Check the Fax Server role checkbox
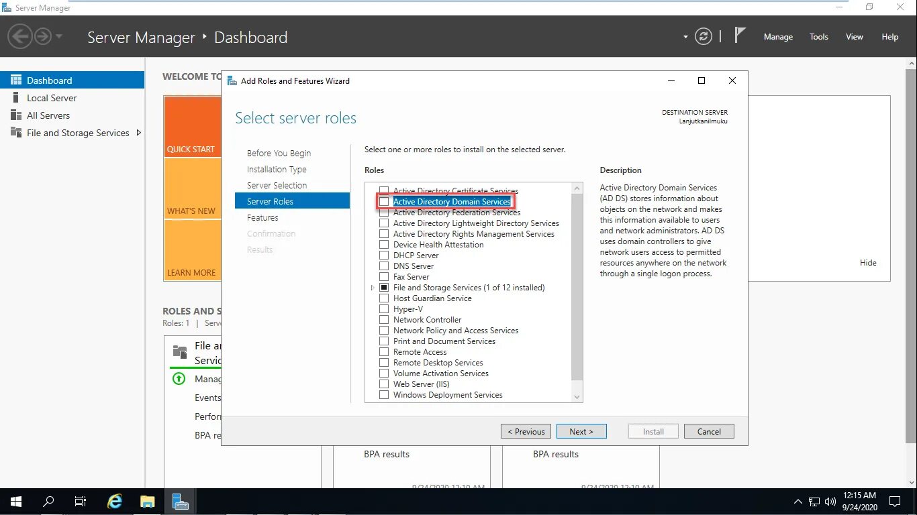 (x=384, y=277)
